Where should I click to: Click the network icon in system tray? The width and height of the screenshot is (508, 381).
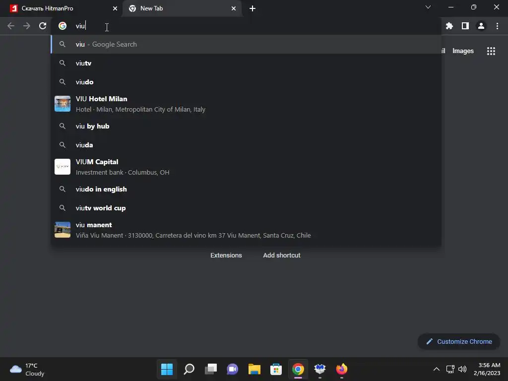450,369
